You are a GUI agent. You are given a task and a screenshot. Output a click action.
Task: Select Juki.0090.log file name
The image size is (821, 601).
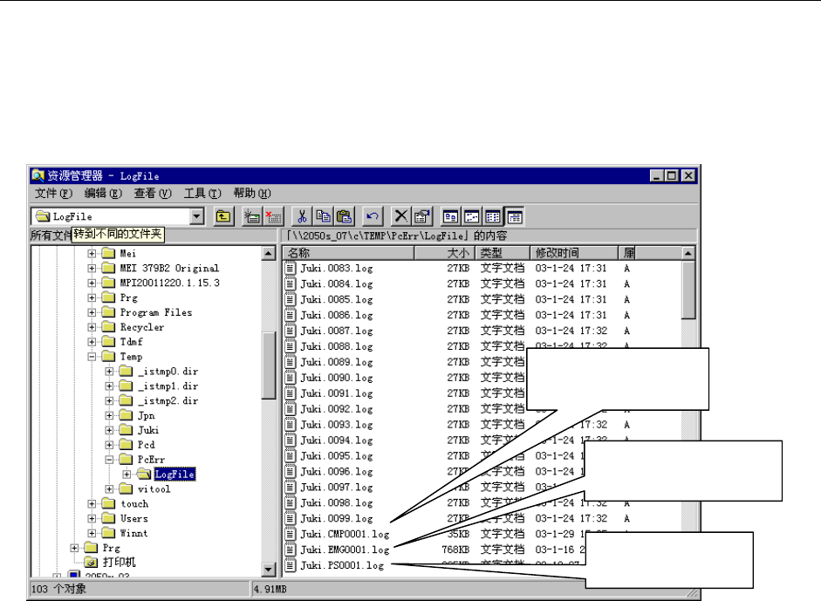337,378
